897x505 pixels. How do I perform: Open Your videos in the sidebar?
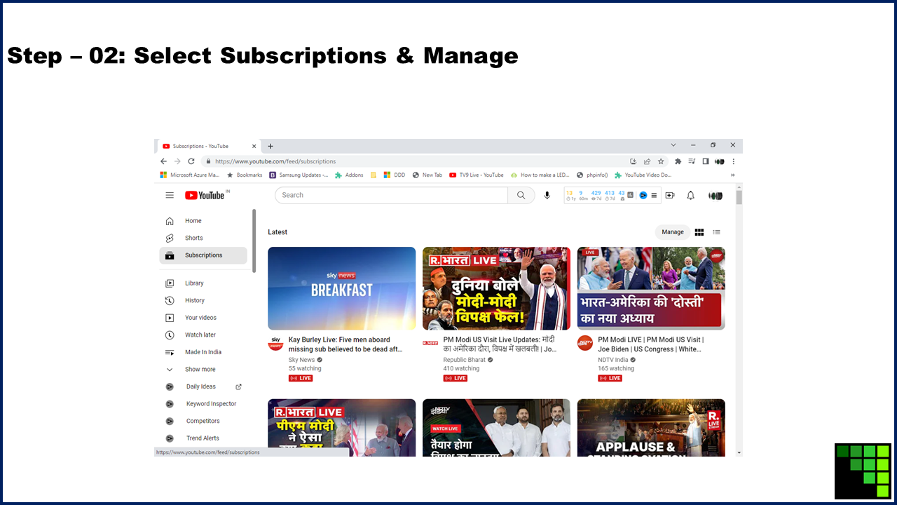click(203, 318)
